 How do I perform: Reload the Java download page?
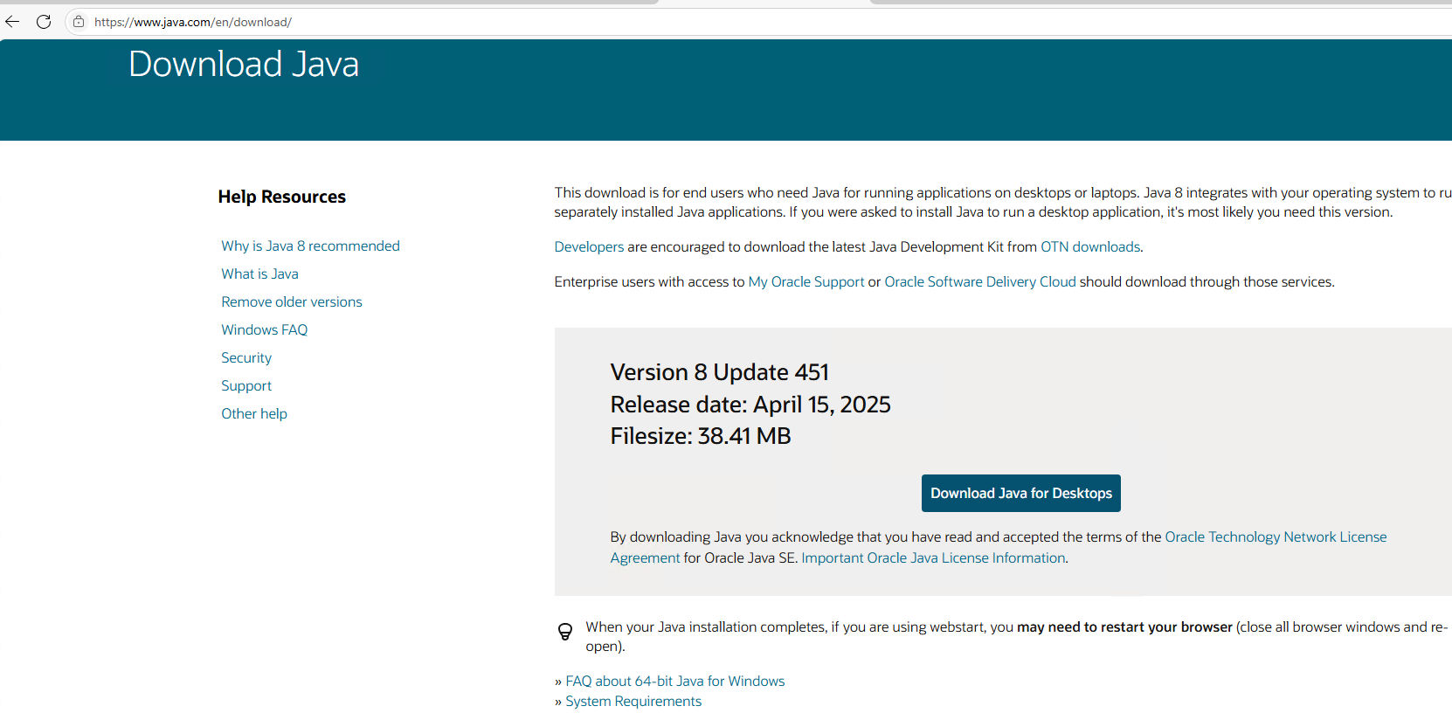pyautogui.click(x=44, y=22)
